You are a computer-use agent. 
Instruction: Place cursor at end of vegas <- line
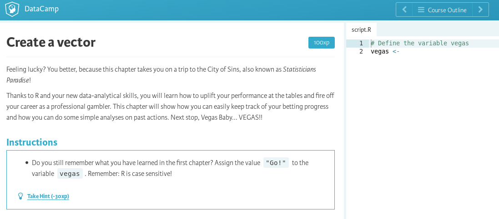(400, 51)
